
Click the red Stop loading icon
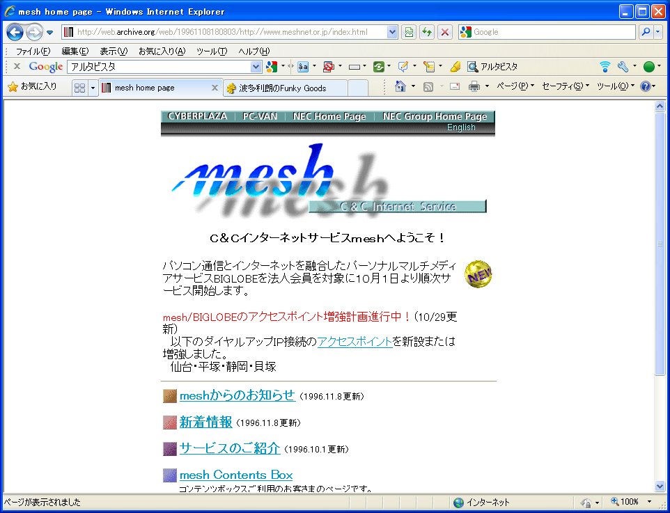pyautogui.click(x=445, y=32)
